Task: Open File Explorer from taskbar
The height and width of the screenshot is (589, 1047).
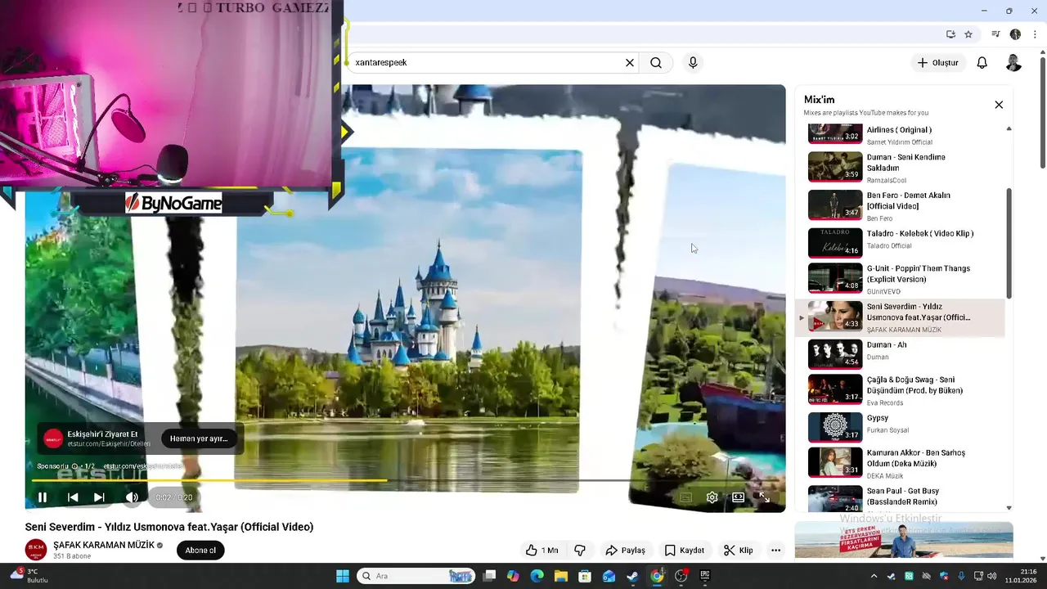Action: tap(560, 576)
